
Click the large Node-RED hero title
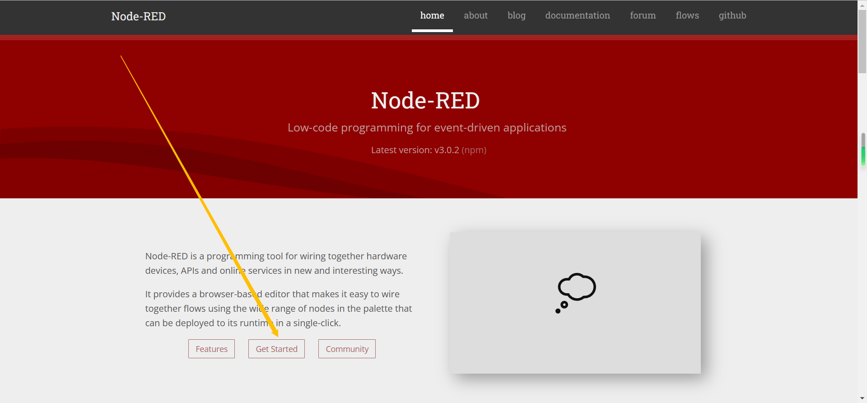tap(425, 100)
